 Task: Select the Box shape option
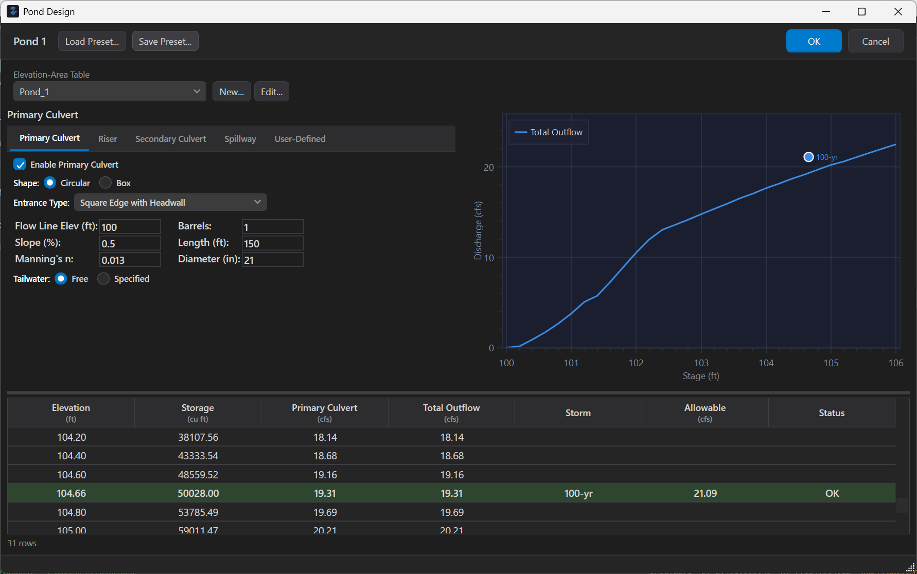click(105, 183)
